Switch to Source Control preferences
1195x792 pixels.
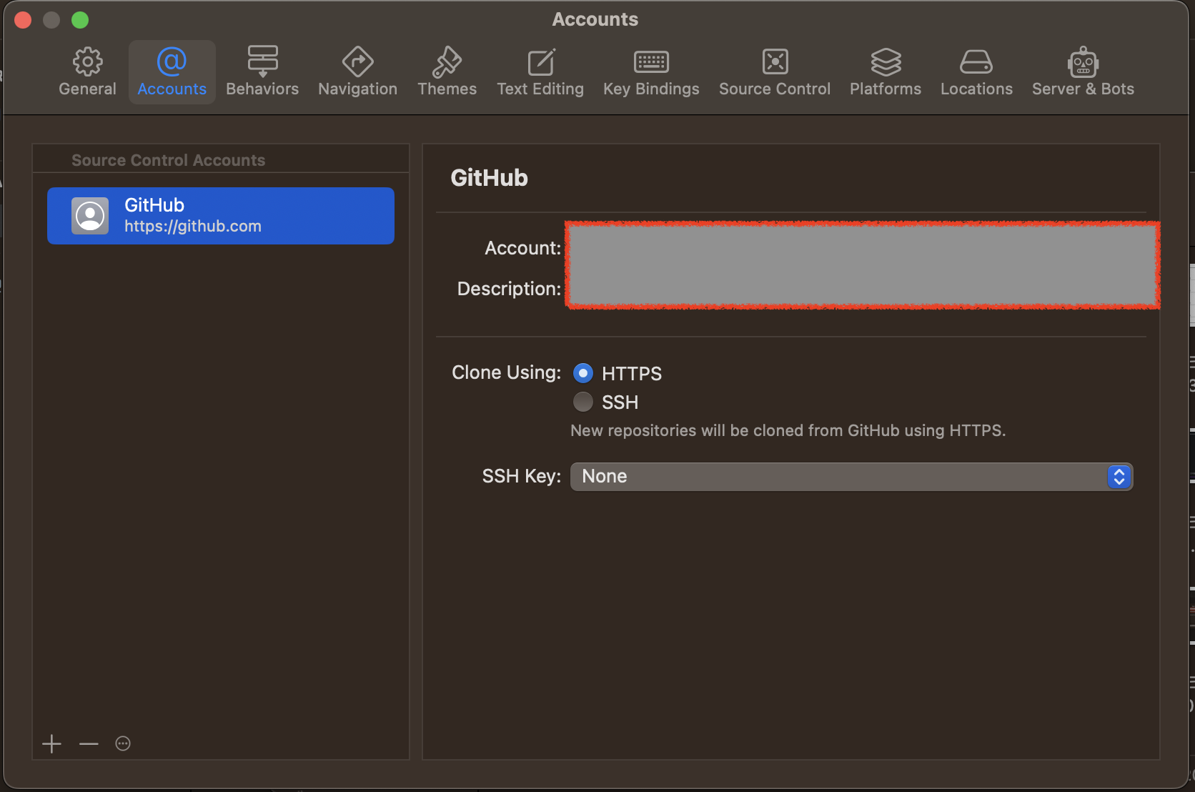[x=775, y=71]
